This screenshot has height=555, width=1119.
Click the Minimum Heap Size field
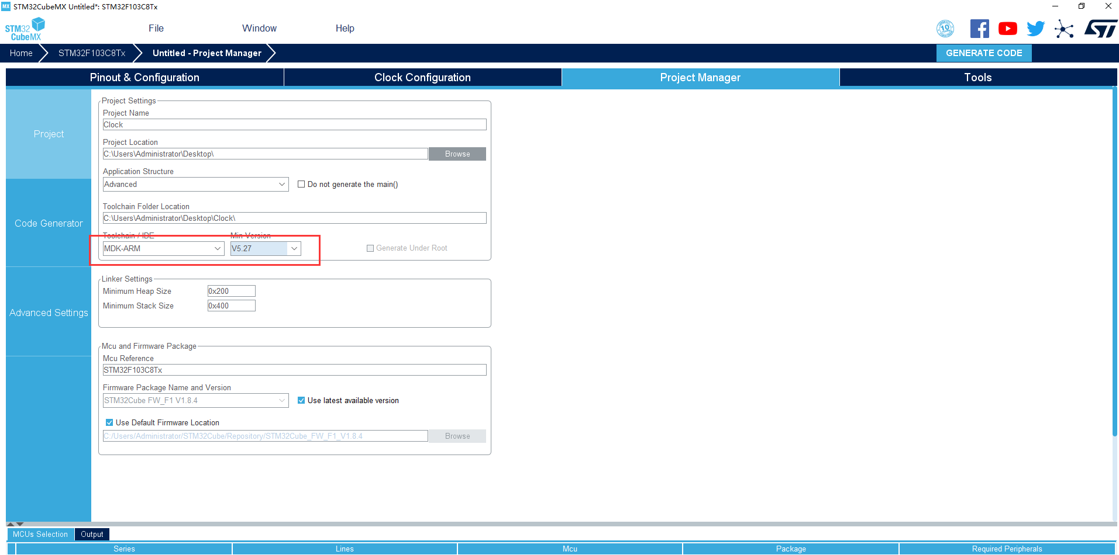(x=231, y=292)
